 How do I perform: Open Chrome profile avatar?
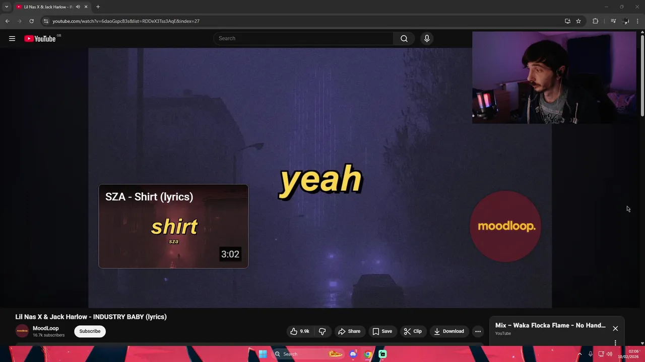coord(626,21)
